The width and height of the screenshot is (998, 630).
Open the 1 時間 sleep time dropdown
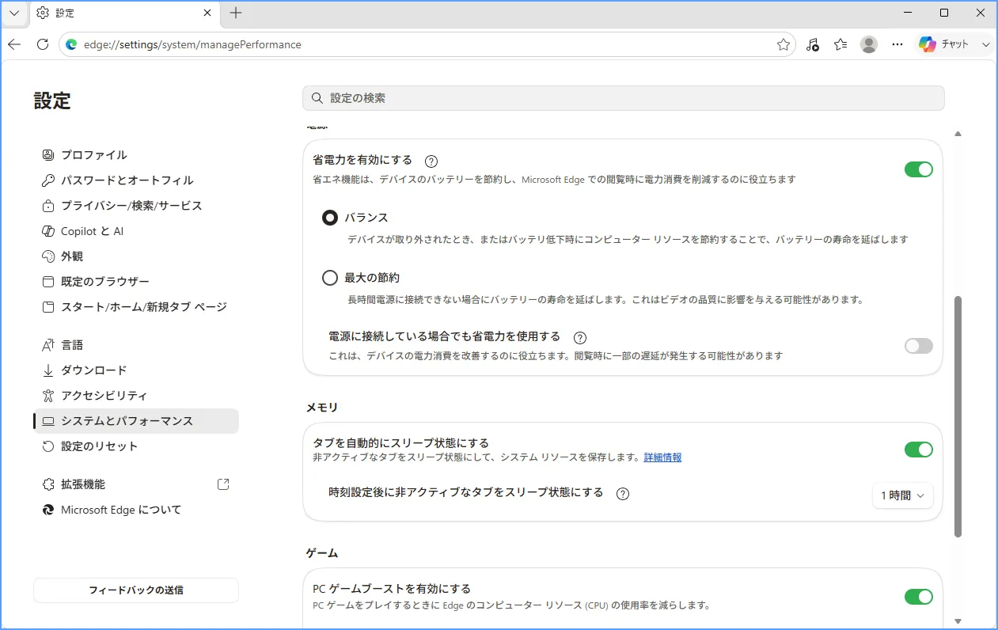[x=902, y=495]
